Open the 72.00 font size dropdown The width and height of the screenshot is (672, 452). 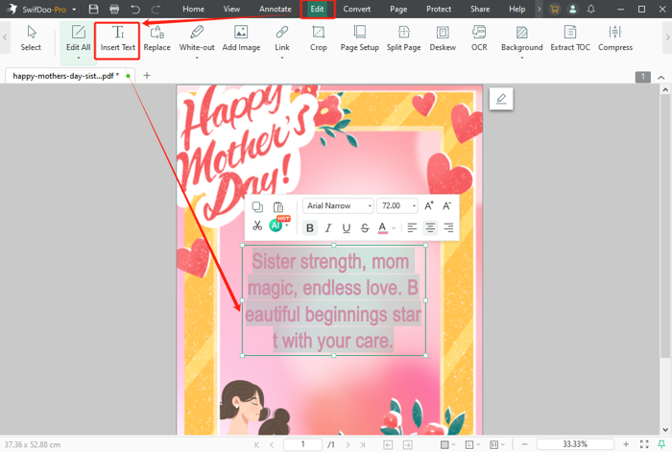[x=396, y=206]
